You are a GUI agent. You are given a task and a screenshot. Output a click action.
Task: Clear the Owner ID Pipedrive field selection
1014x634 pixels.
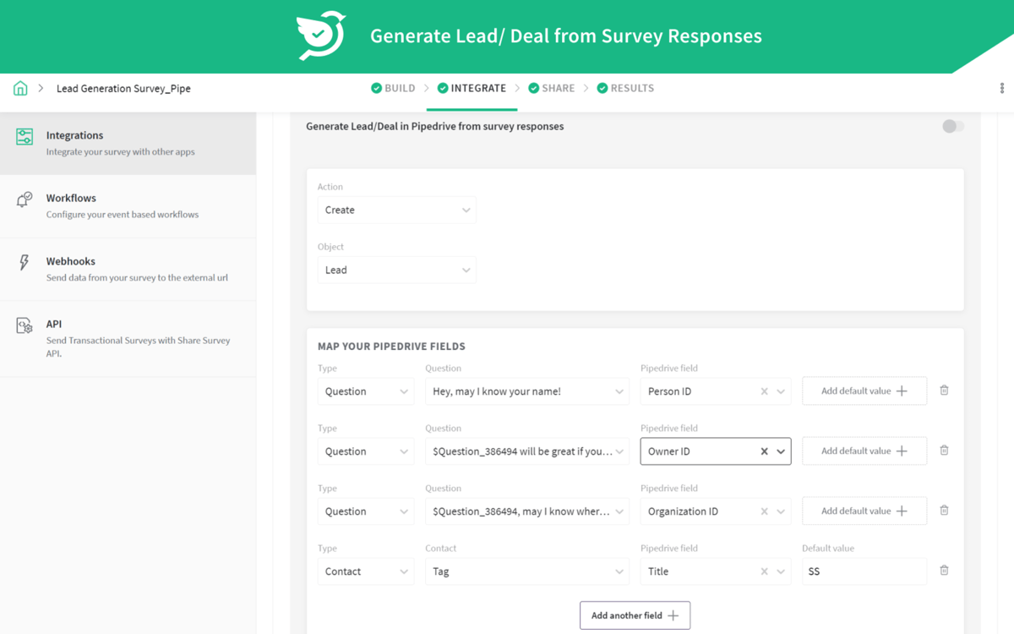(765, 451)
